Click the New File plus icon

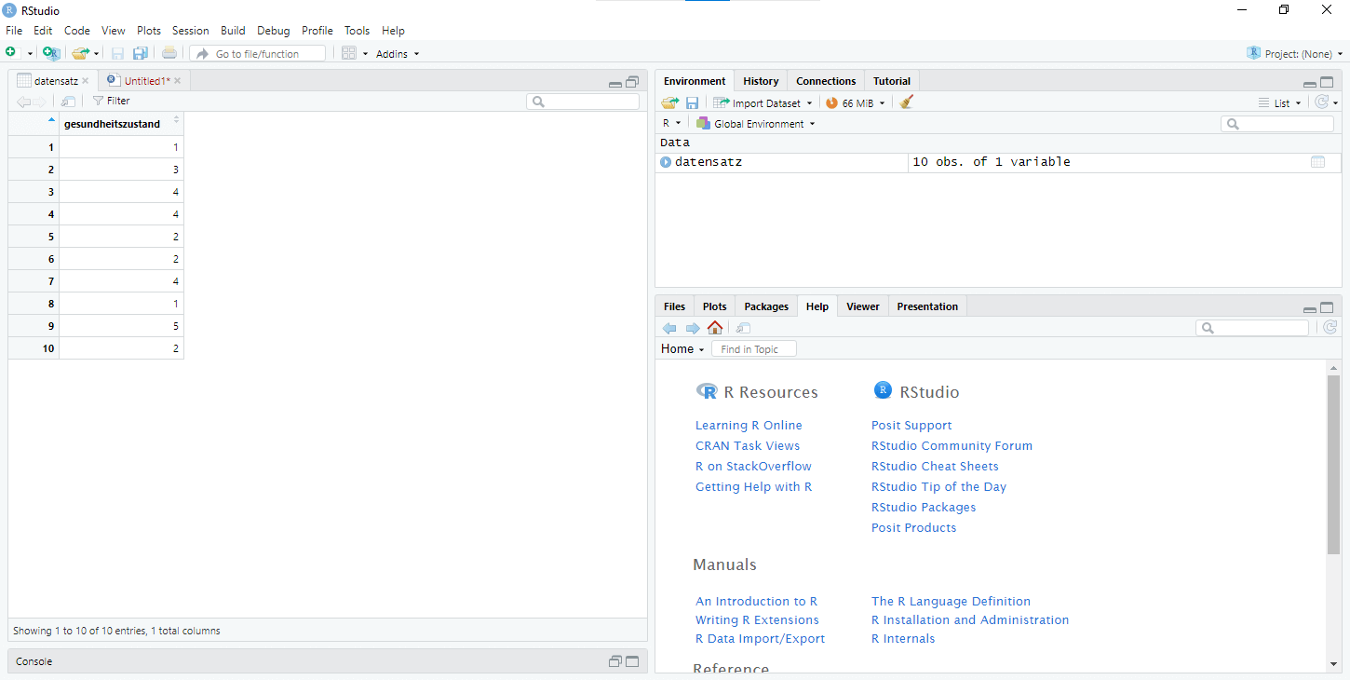pos(10,53)
